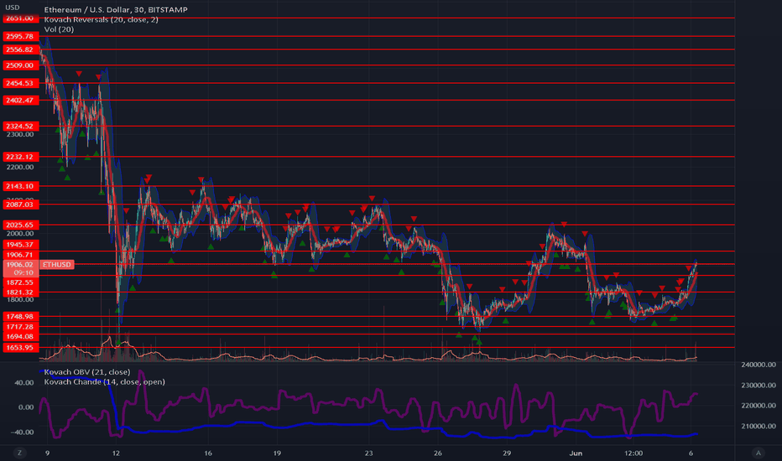
Task: Click the Z timezone button on time axis
Action: pyautogui.click(x=20, y=453)
